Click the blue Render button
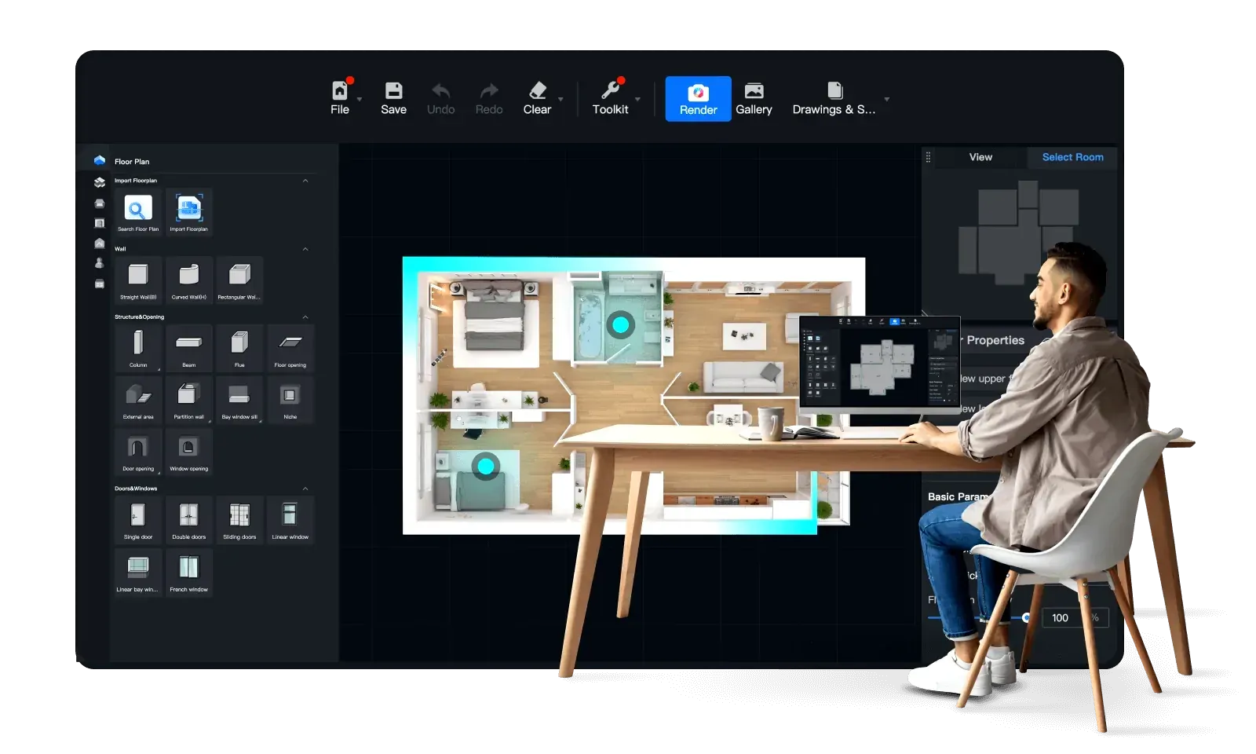The width and height of the screenshot is (1256, 754). point(697,98)
